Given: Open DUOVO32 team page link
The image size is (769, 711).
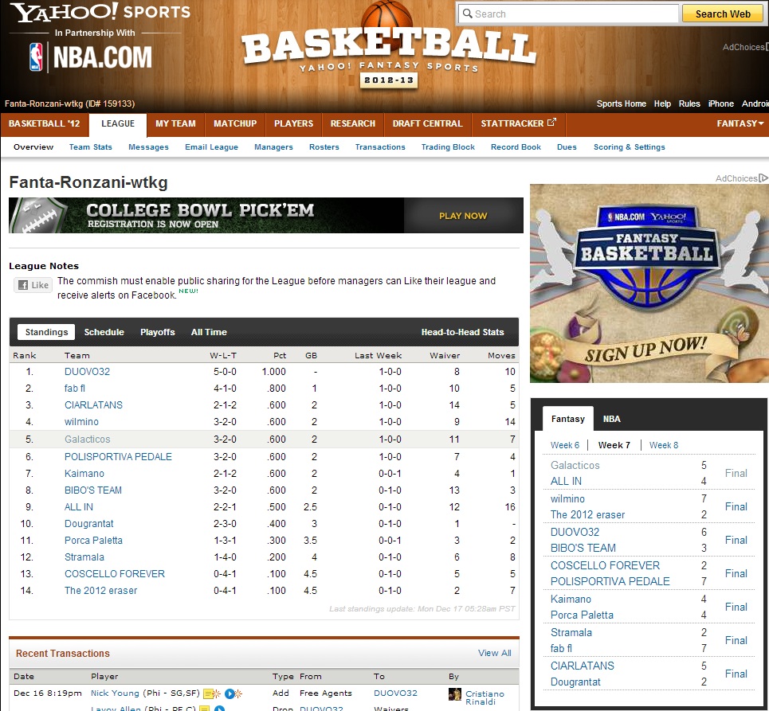Looking at the screenshot, I should click(x=87, y=372).
